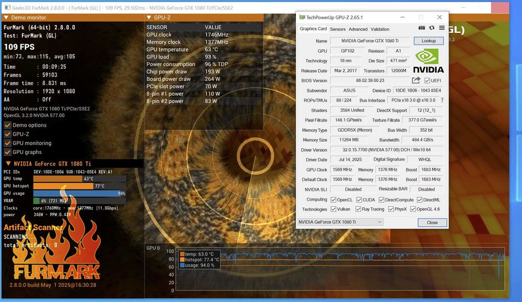Click the 8-pin #1 power row
522x302 pixels.
[204, 94]
